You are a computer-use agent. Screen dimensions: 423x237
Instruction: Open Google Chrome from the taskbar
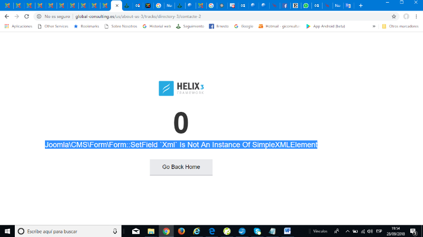166,231
